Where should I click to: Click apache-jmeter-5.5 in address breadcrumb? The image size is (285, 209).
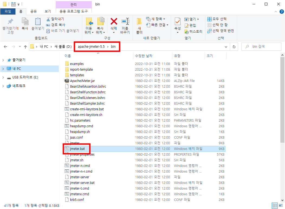91,47
